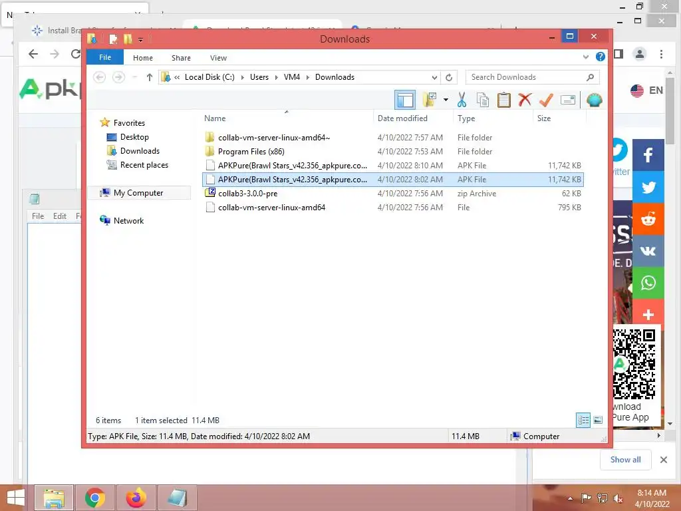This screenshot has width=681, height=511.
Task: Select the collab3-3.0.0-pre zip archive
Action: click(x=392, y=194)
